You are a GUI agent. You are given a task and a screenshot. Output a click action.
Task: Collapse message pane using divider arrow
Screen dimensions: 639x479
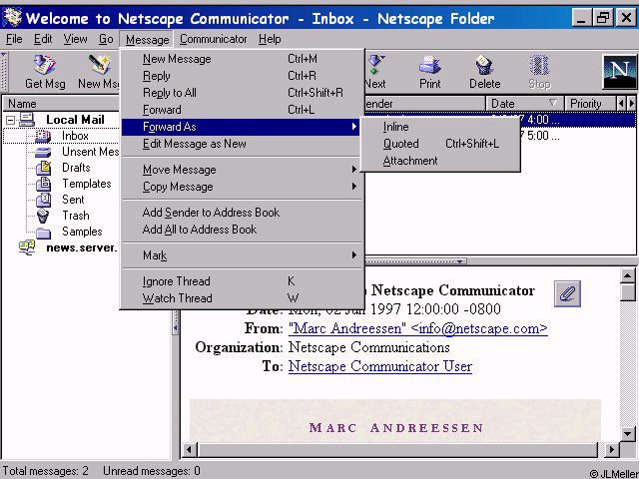[459, 261]
